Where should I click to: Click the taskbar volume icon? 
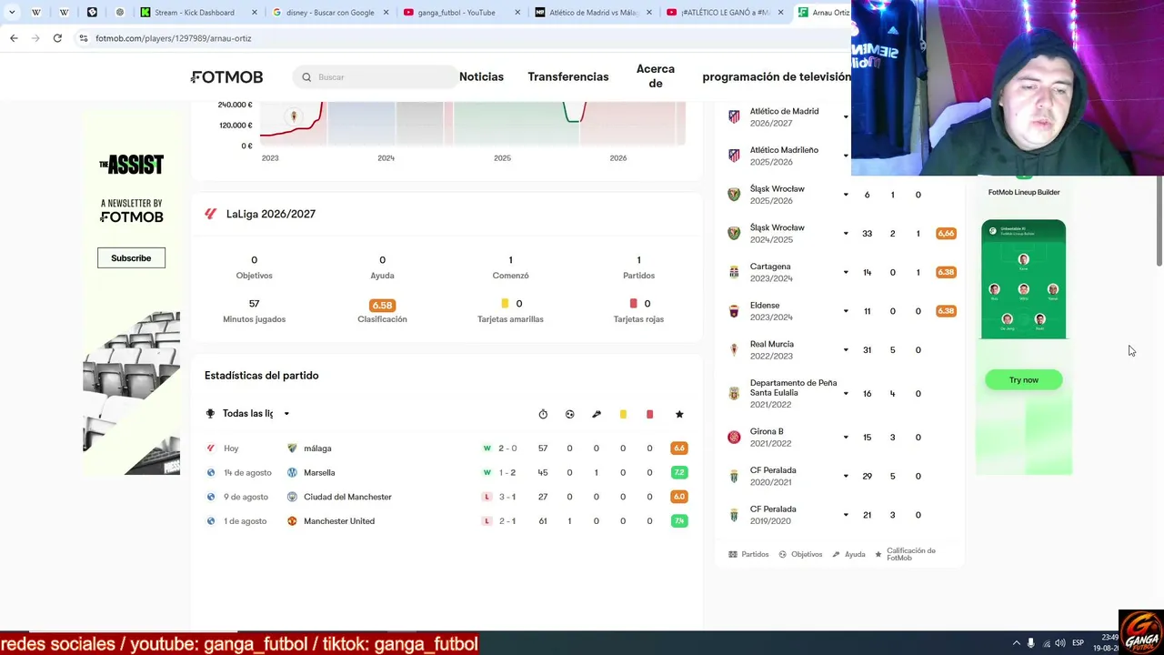(x=1060, y=643)
